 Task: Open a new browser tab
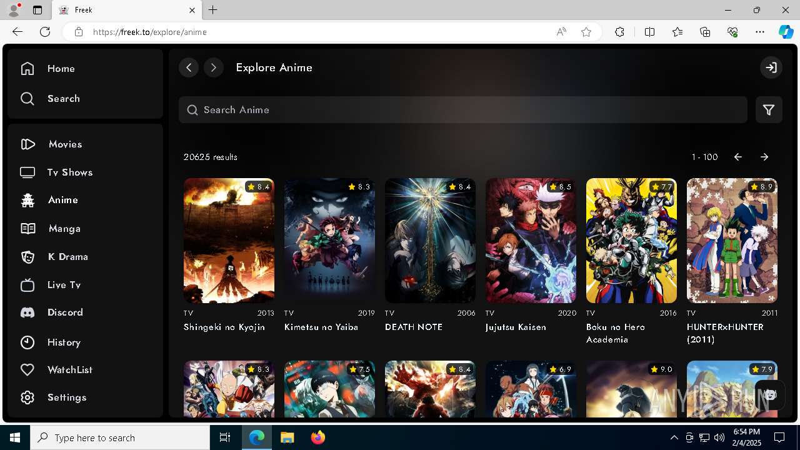click(x=213, y=10)
